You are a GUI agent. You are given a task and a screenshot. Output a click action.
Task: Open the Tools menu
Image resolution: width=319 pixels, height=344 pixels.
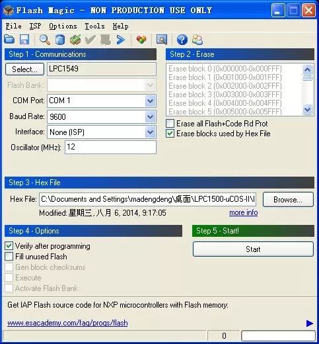[x=94, y=26]
